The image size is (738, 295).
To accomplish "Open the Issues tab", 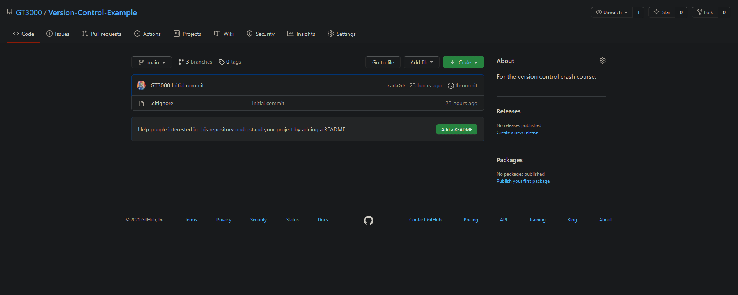I will click(x=58, y=34).
